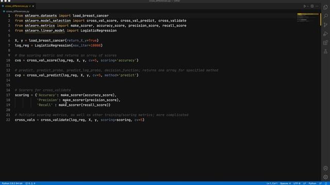Click 'scoring=scoring' argument on line 22
330x185 pixels.
click(115, 120)
